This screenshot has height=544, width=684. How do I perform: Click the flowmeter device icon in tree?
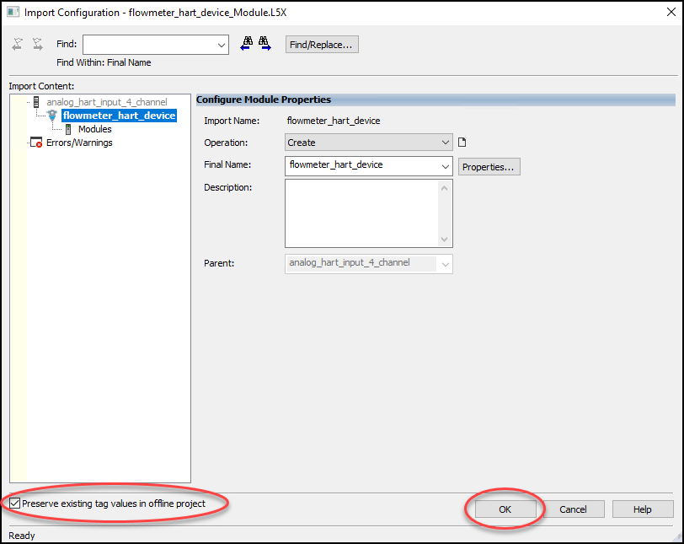(52, 116)
